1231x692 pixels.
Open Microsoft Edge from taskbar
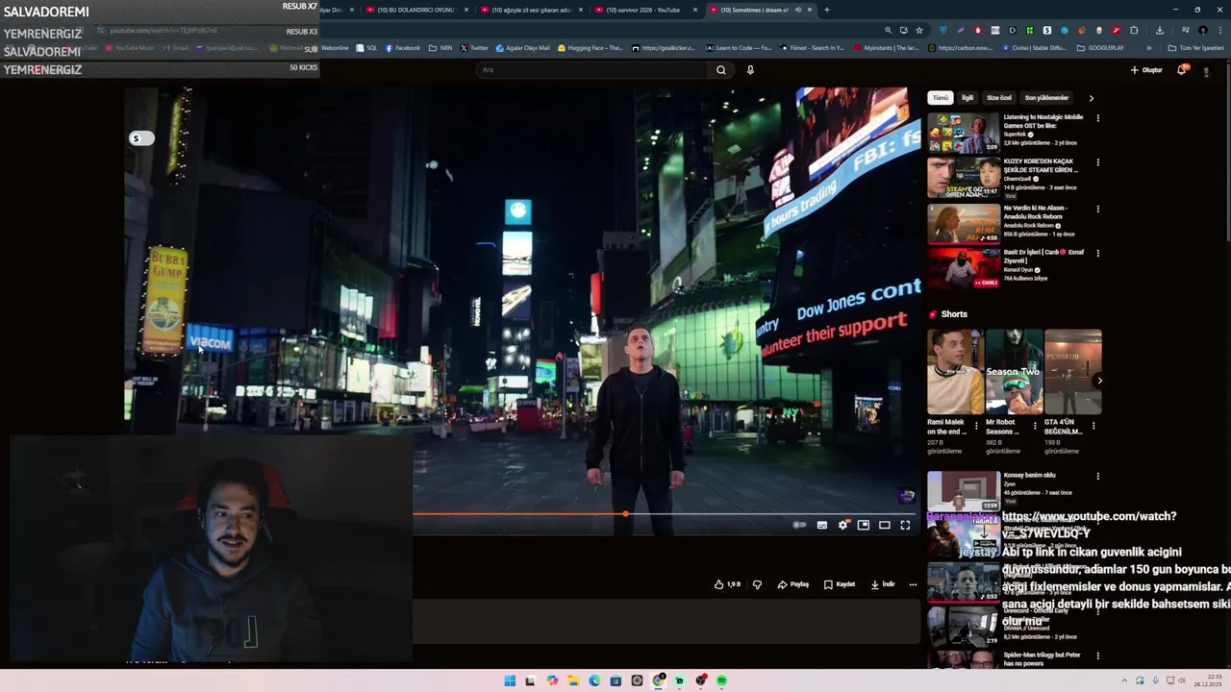coord(594,680)
